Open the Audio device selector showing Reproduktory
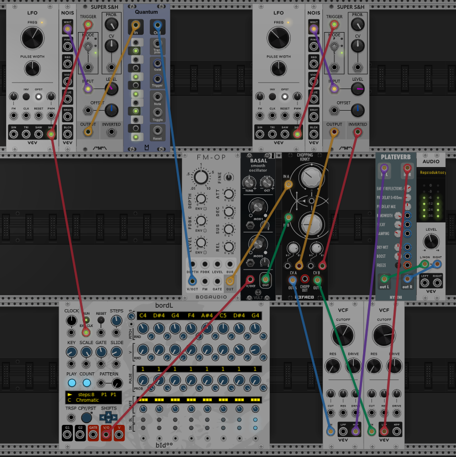 click(x=431, y=173)
